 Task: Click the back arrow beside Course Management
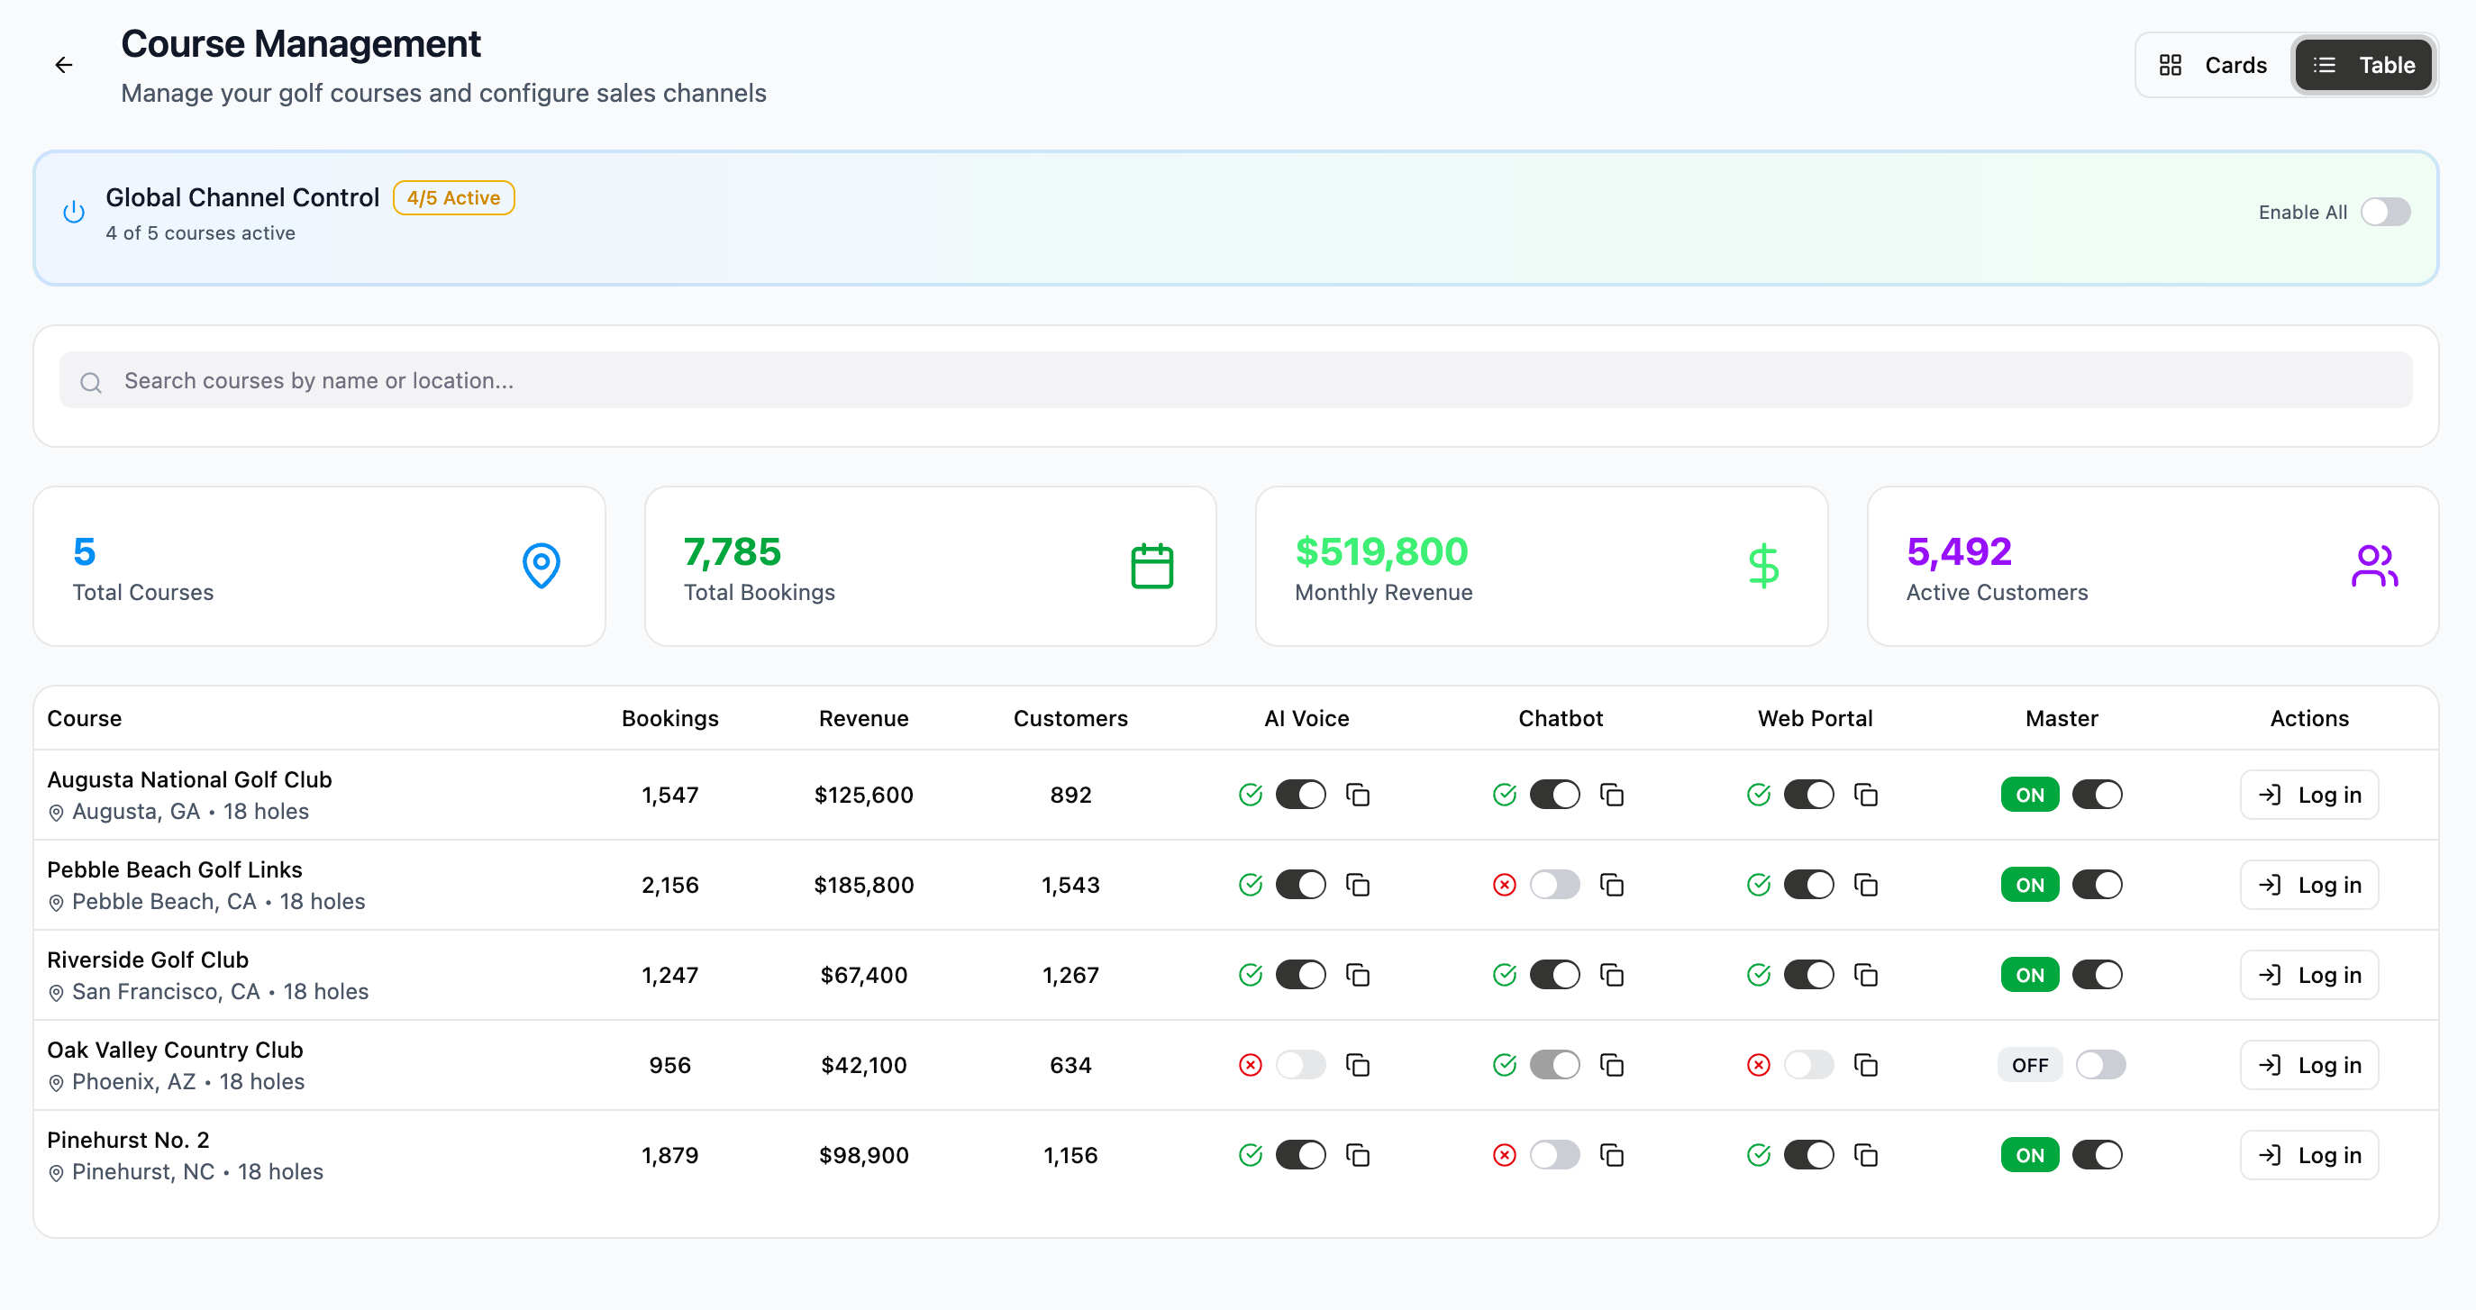click(x=63, y=64)
